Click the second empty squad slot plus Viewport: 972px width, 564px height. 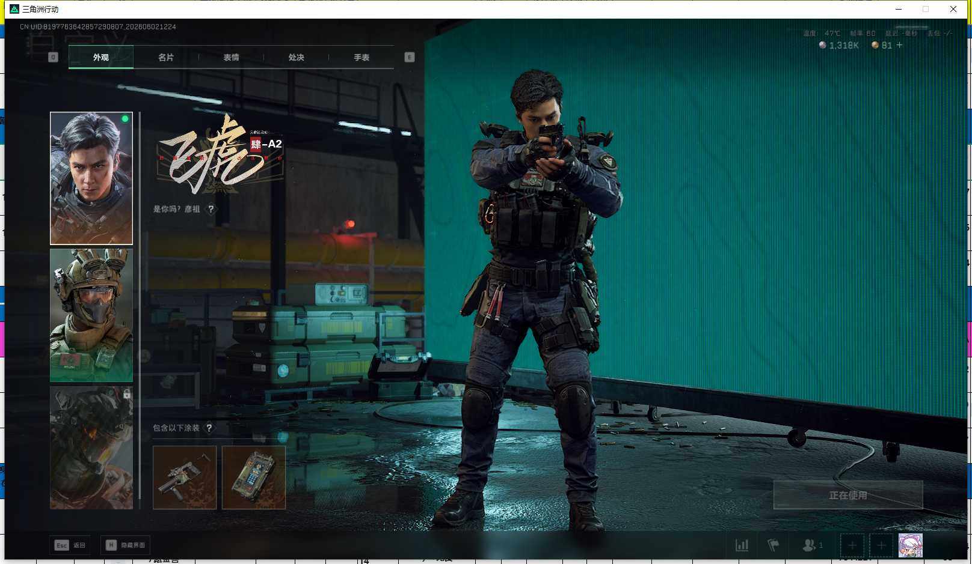pos(881,545)
